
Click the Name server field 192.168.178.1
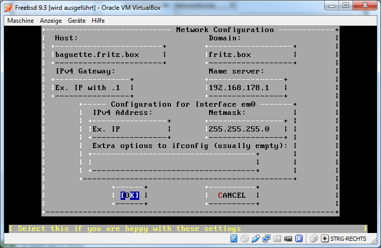point(246,87)
